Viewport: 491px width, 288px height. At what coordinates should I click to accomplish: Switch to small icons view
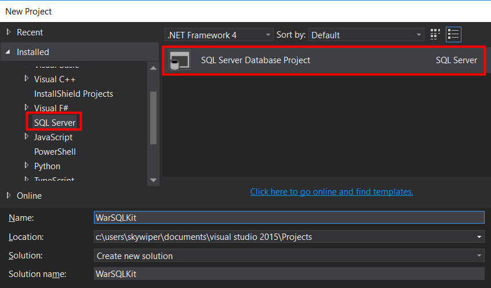click(x=435, y=34)
